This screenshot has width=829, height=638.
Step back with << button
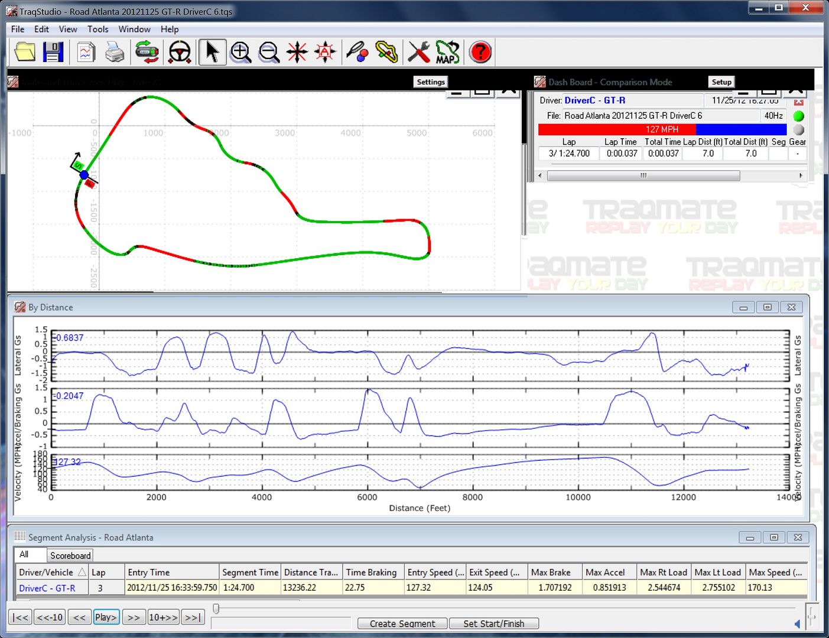click(x=79, y=617)
